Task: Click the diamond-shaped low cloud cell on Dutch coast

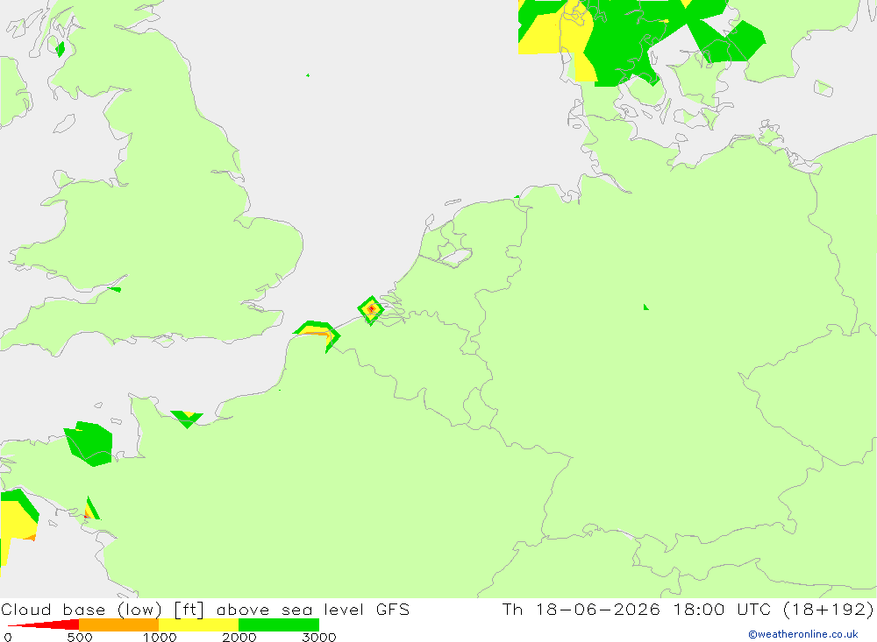Action: [371, 310]
